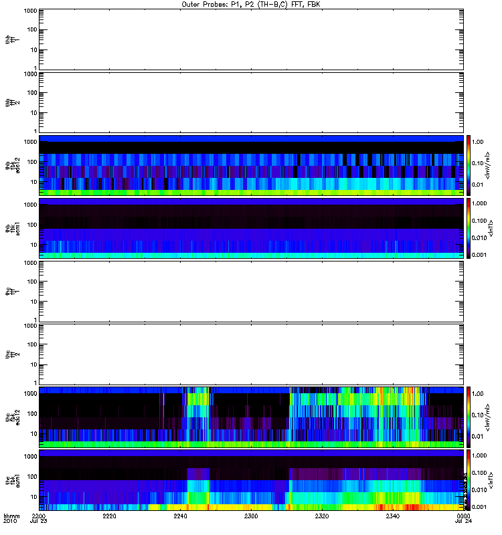Click the '100' tick label of thb fff 1

[32, 29]
